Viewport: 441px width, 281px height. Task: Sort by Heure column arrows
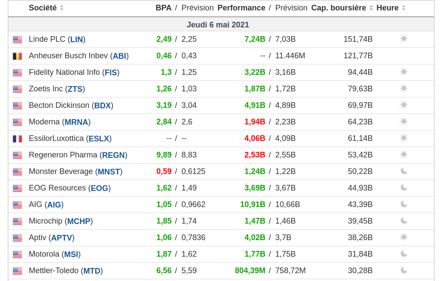click(x=403, y=8)
